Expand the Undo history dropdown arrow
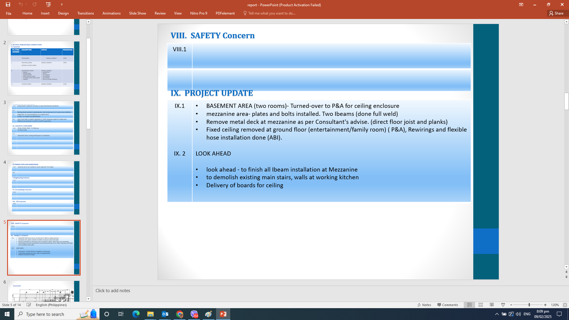This screenshot has width=569, height=320. click(x=26, y=4)
